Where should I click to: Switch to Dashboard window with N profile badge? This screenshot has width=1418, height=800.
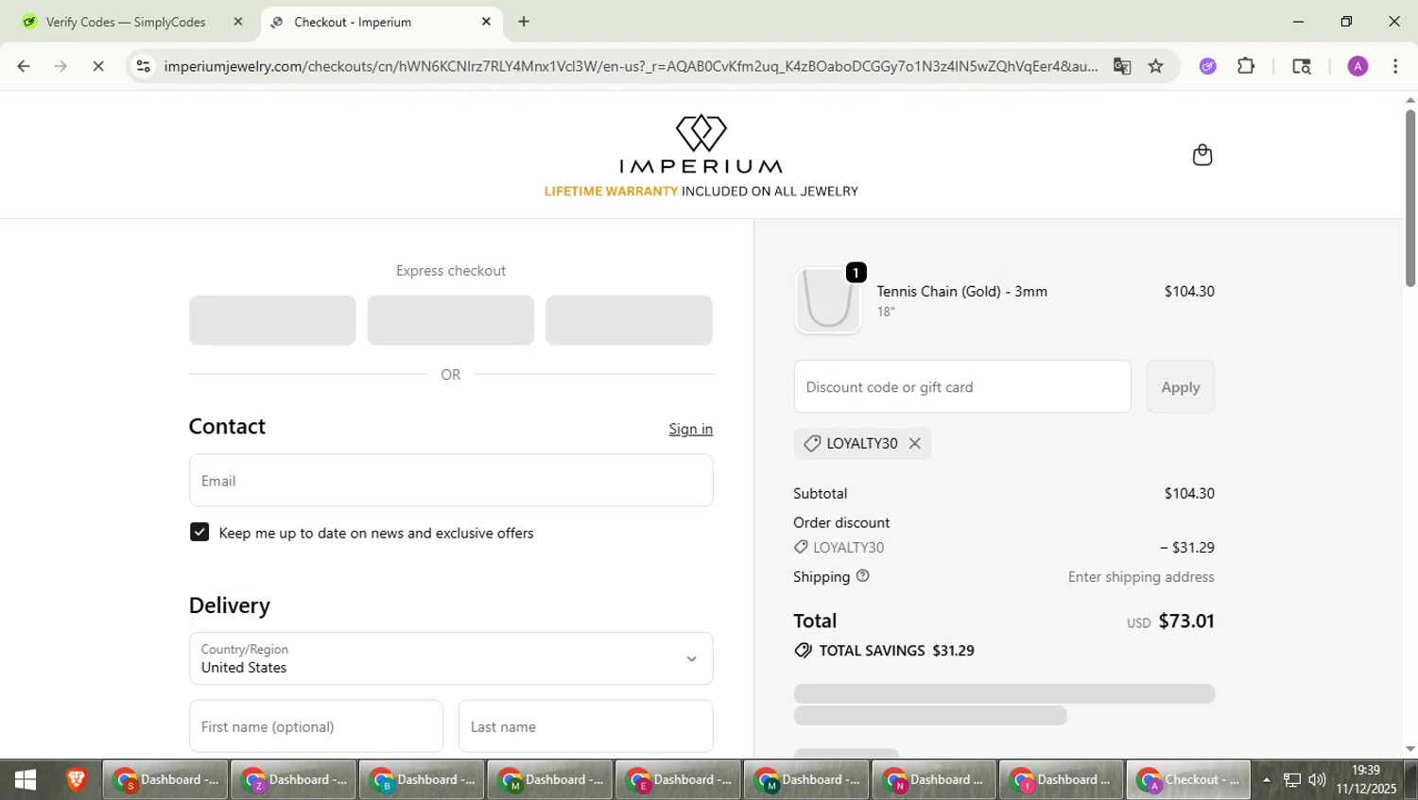coord(934,779)
